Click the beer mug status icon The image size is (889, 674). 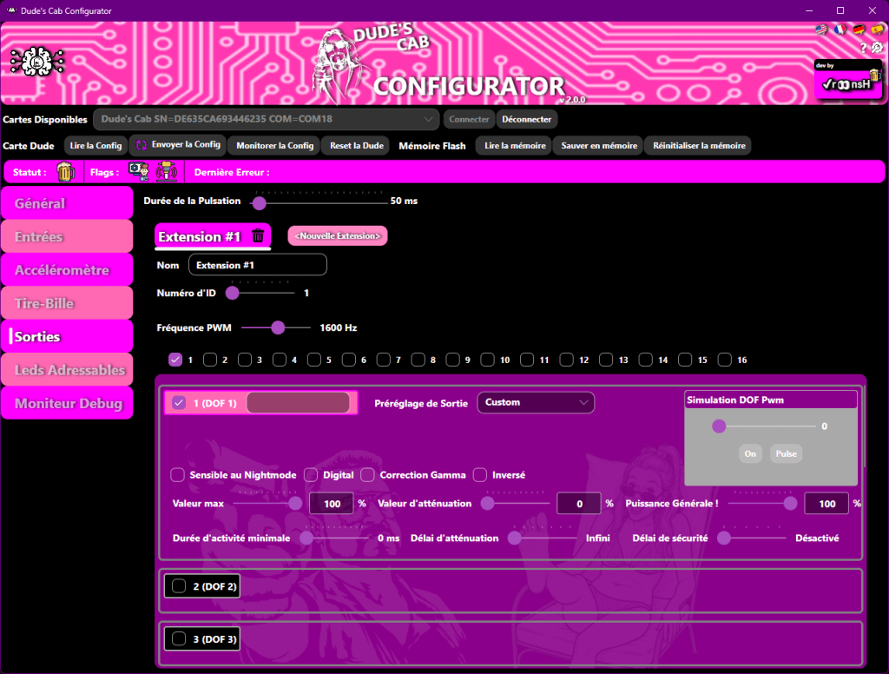pyautogui.click(x=66, y=172)
